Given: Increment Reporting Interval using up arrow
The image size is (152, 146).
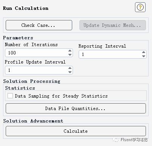Looking at the screenshot, I should (144, 52).
